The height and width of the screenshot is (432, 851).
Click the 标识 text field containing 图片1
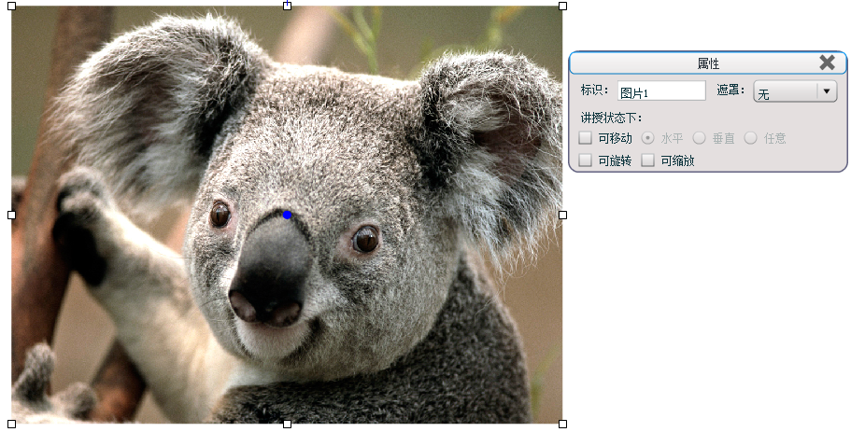660,91
